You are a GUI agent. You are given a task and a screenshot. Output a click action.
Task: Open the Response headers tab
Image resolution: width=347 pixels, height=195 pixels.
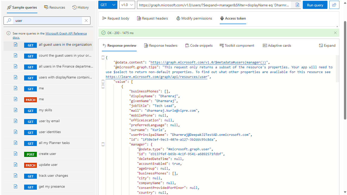161,45
